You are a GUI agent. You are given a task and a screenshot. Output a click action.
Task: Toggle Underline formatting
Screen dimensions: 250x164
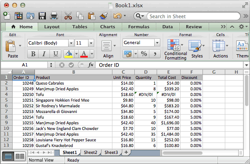(x=55, y=54)
